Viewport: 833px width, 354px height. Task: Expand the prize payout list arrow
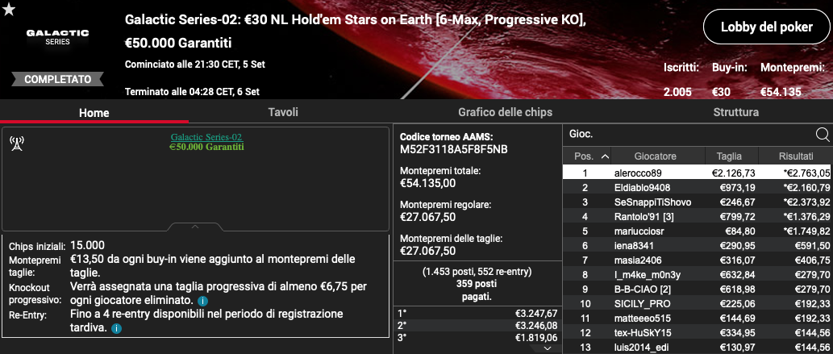(x=549, y=348)
